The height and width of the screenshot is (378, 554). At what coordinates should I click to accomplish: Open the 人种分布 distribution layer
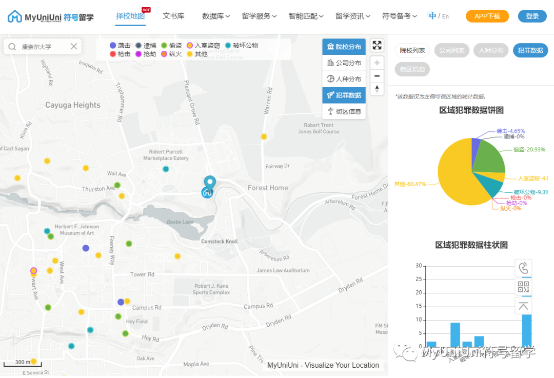[344, 79]
